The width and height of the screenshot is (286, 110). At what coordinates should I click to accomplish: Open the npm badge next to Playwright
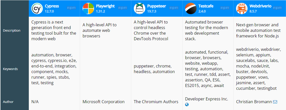(x=123, y=8)
